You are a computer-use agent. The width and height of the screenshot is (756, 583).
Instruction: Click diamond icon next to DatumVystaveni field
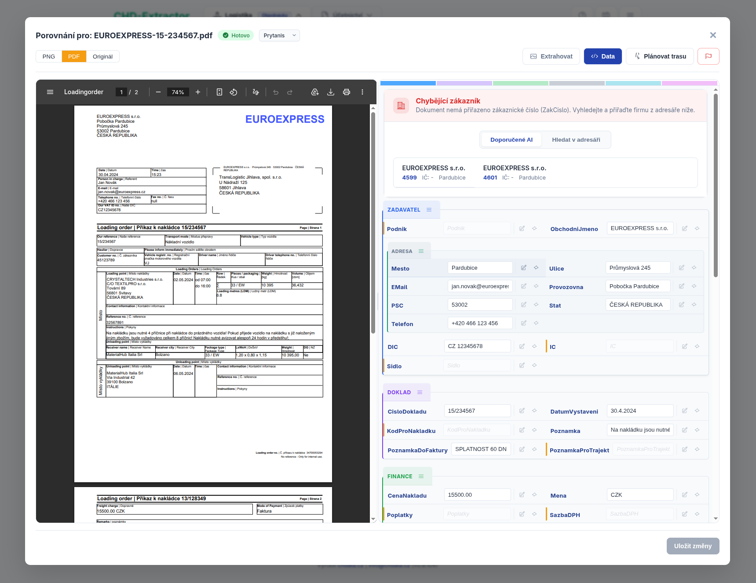(697, 411)
